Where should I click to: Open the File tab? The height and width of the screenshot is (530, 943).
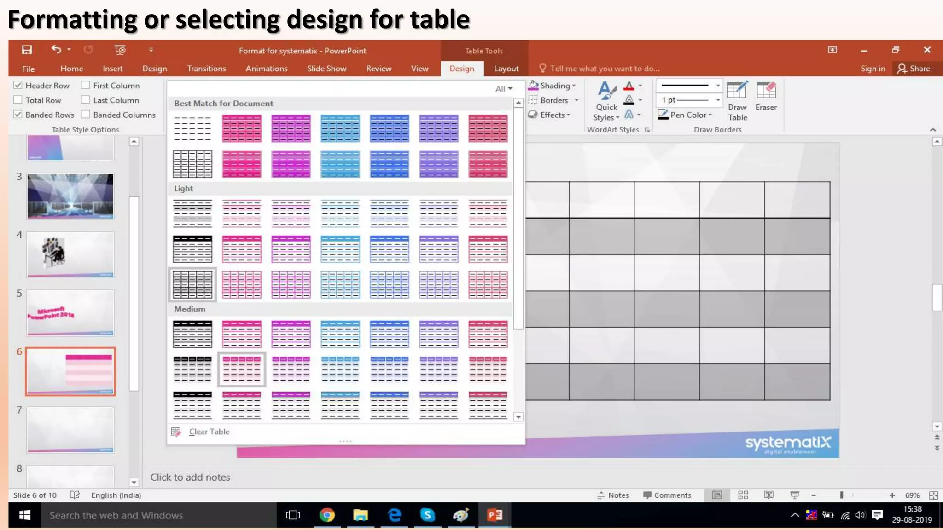(29, 69)
